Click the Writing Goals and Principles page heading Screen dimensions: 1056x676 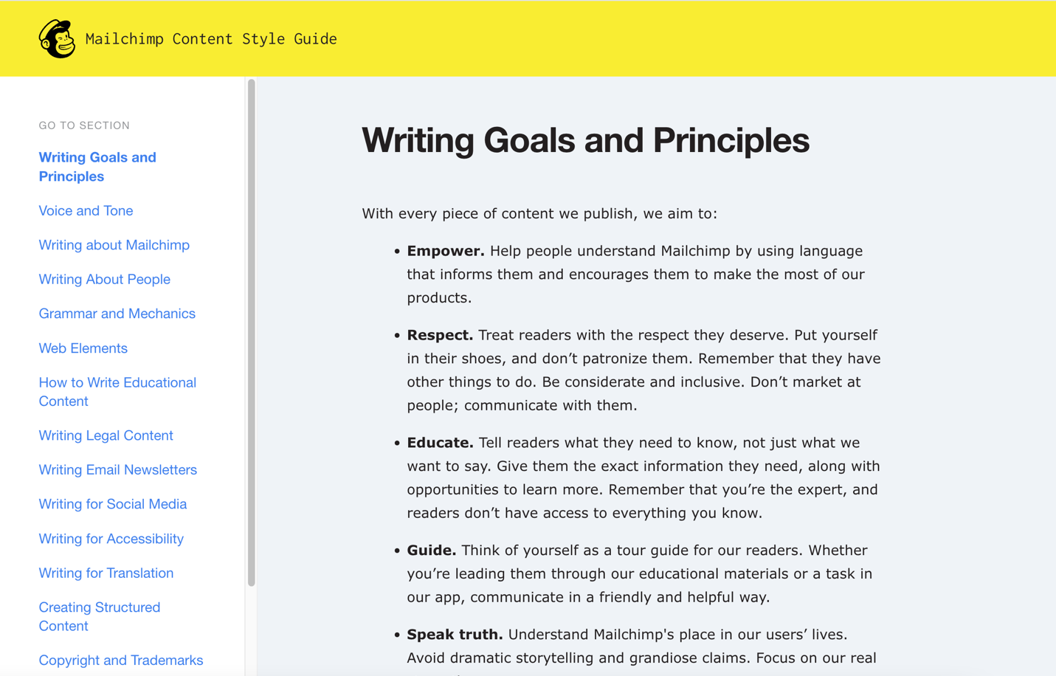pyautogui.click(x=585, y=140)
